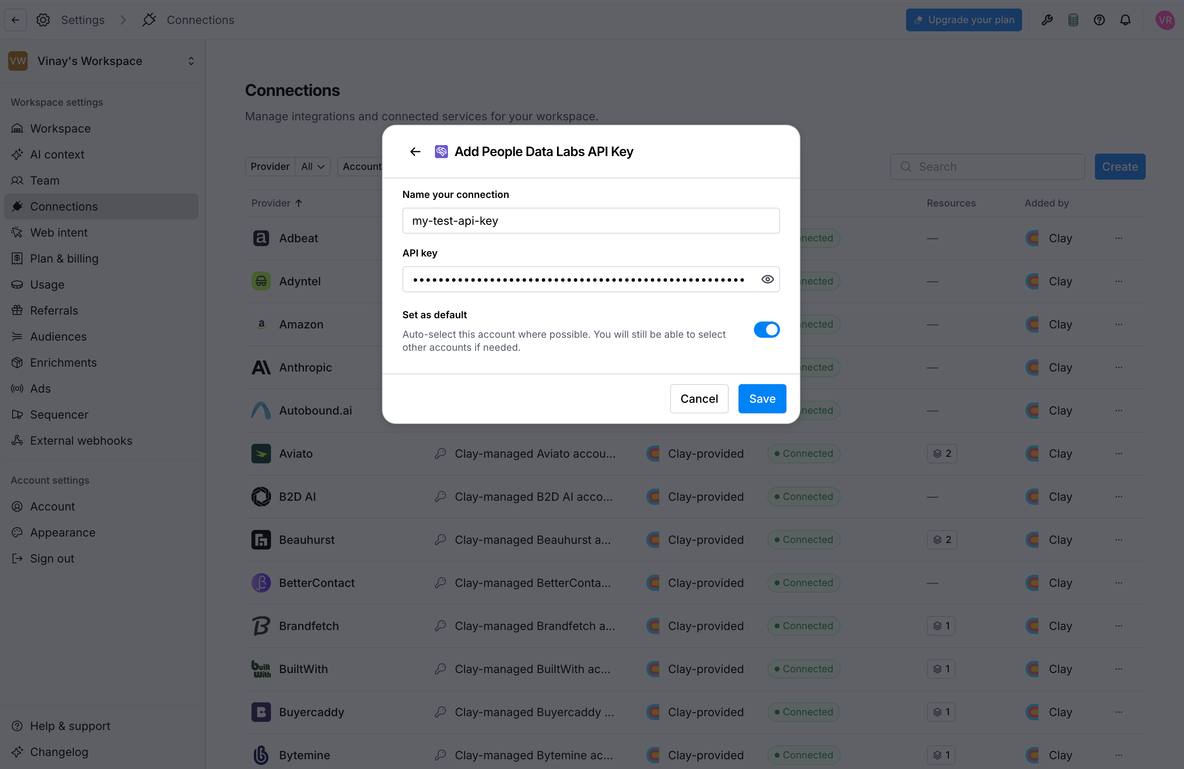This screenshot has height=769, width=1184.
Task: Click the back arrow in top bar
Action: pos(15,20)
